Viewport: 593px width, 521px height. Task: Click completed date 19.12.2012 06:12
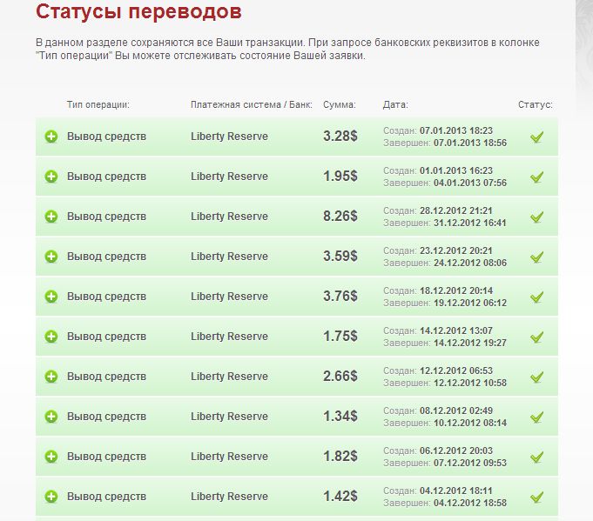tap(470, 303)
